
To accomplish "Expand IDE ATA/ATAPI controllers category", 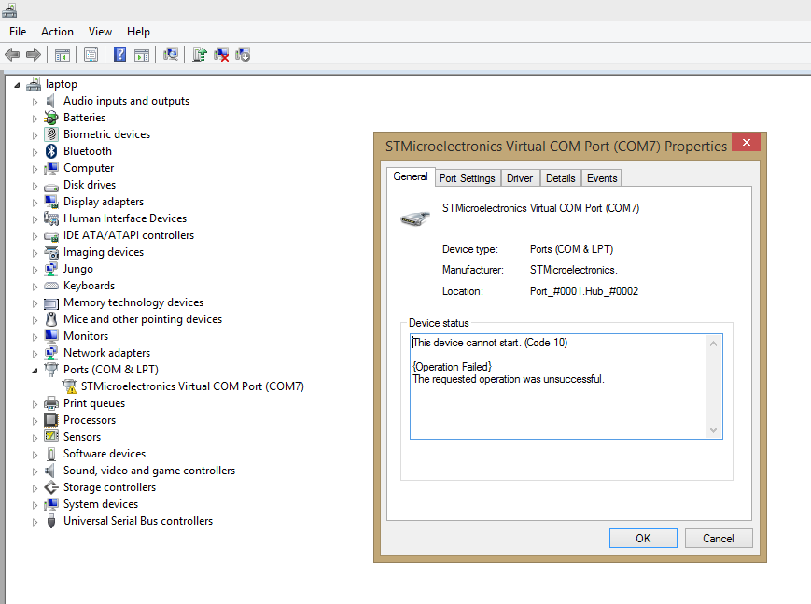I will pyautogui.click(x=35, y=236).
